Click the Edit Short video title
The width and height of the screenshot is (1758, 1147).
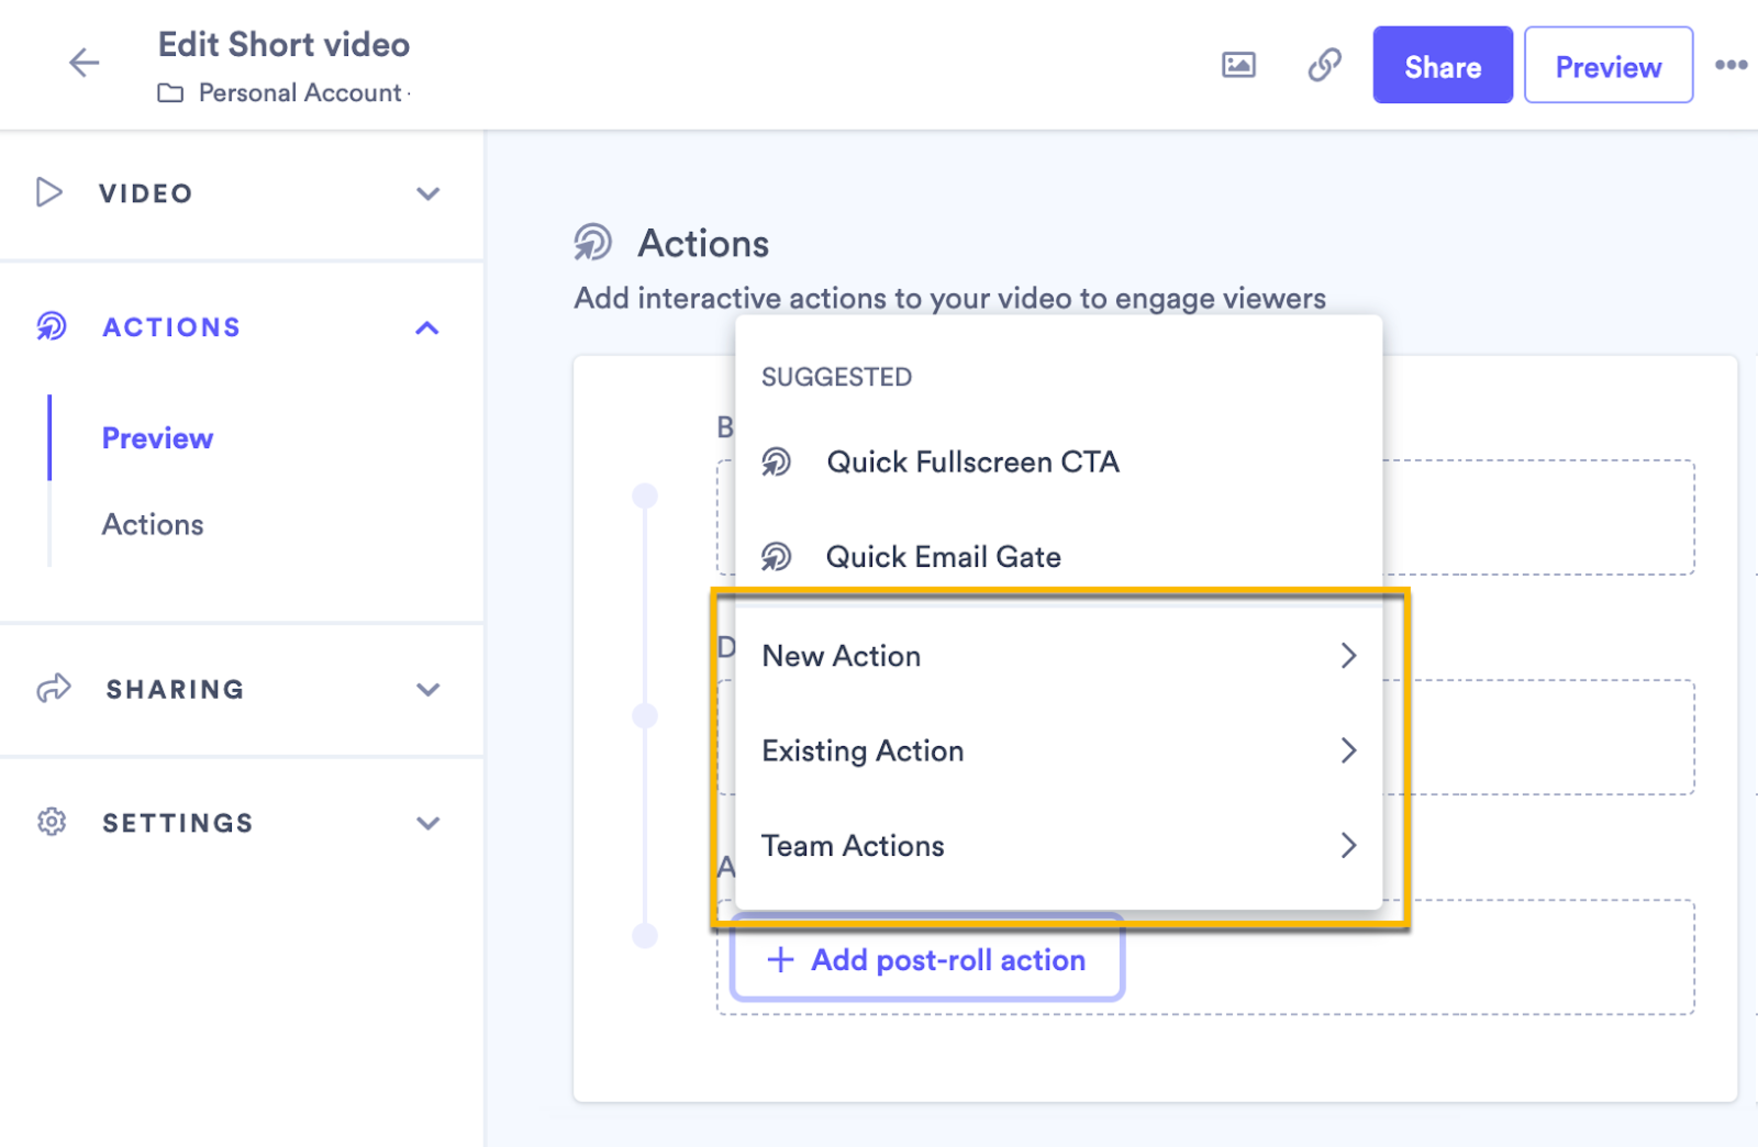(283, 44)
